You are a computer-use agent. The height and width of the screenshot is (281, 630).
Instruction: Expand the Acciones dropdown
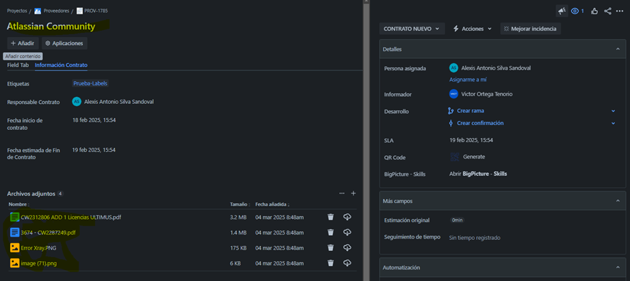coord(472,29)
